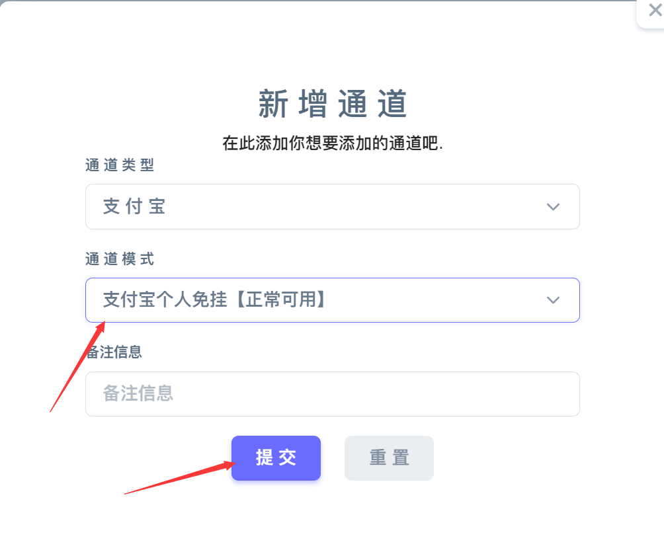Image resolution: width=664 pixels, height=560 pixels.
Task: Click the 通道类型 field label
Action: tap(120, 165)
